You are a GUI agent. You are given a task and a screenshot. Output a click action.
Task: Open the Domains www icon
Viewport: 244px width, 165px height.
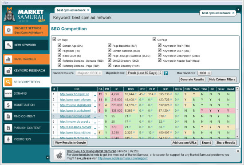point(8,93)
